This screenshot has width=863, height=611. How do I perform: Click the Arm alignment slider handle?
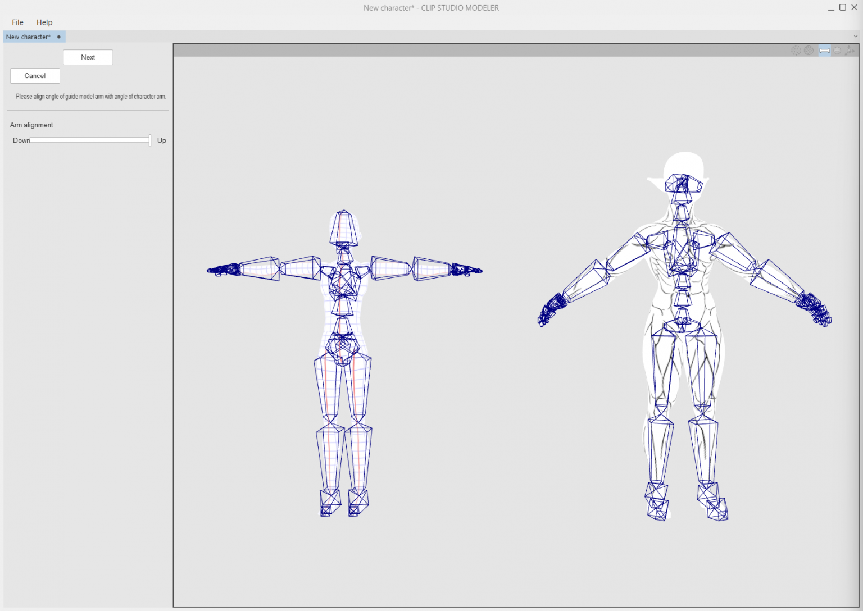pos(150,140)
